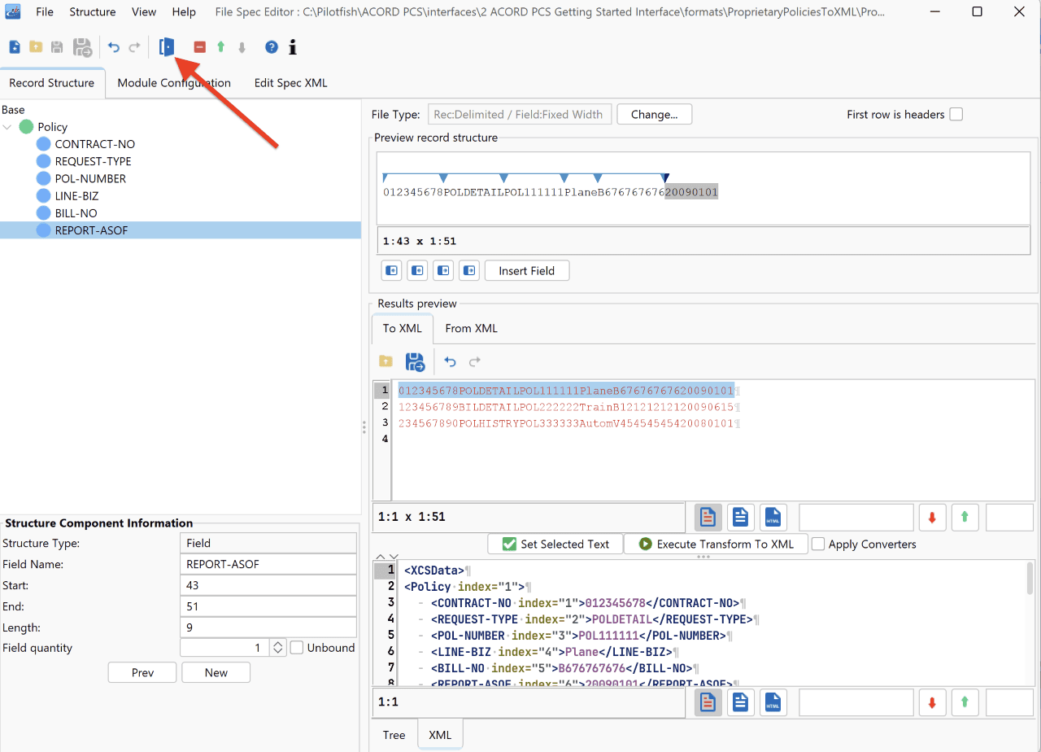This screenshot has width=1041, height=752.
Task: Select the plain document view icon beside 1:1 x 1:51
Action: (740, 517)
